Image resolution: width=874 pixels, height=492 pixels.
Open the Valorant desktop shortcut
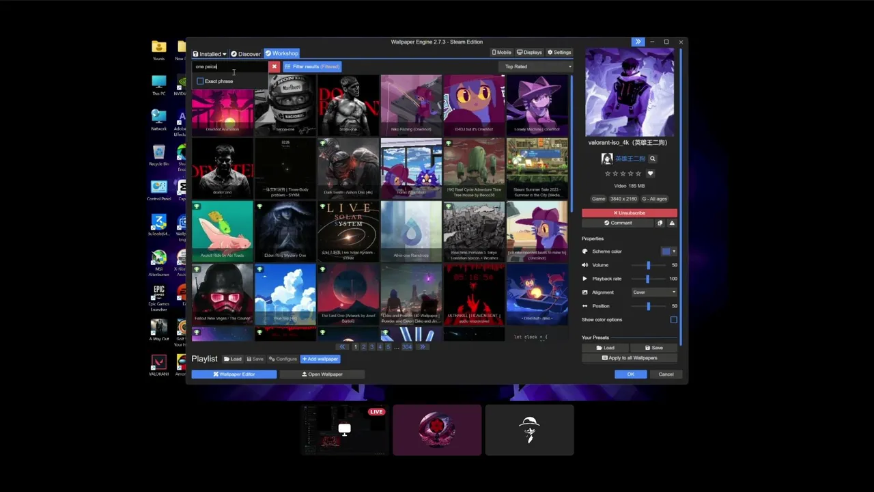pyautogui.click(x=158, y=365)
